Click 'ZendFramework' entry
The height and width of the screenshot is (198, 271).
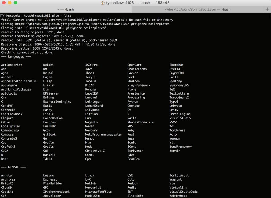click(181, 147)
